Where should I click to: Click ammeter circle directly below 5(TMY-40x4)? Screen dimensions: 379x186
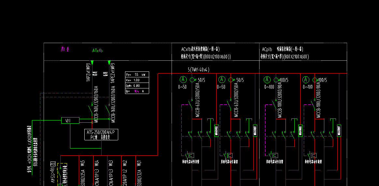[183, 79]
